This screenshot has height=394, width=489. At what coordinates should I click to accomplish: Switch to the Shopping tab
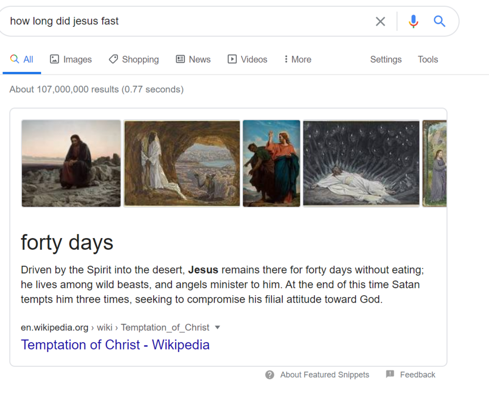coord(134,59)
